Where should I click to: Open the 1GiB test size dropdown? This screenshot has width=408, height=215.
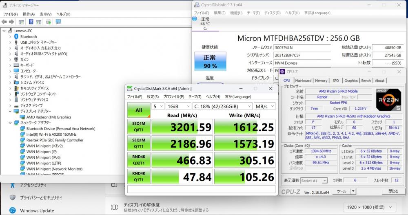179,106
